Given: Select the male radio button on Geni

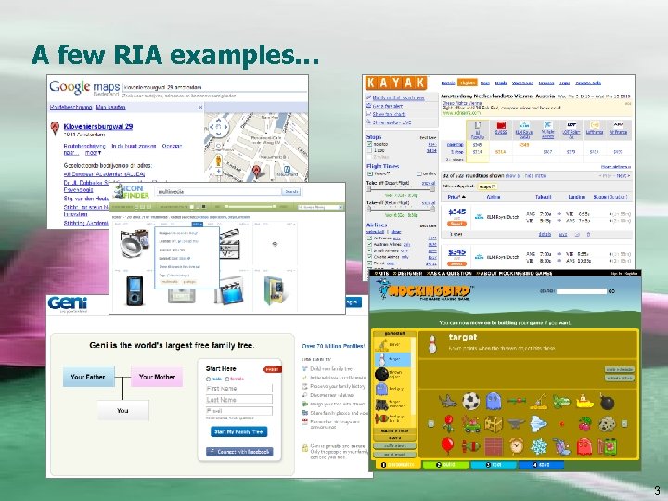Looking at the screenshot, I should (208, 379).
